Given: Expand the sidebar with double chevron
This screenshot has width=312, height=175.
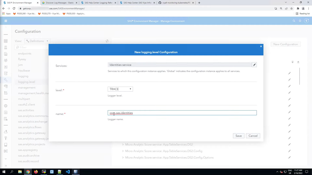Looking at the screenshot, I should pyautogui.click(x=6, y=165).
